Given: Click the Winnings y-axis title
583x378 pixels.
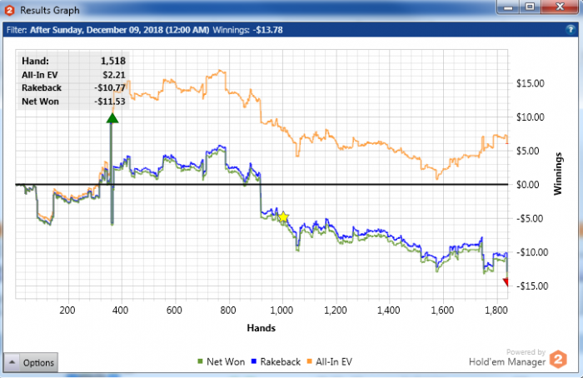Looking at the screenshot, I should [x=558, y=173].
